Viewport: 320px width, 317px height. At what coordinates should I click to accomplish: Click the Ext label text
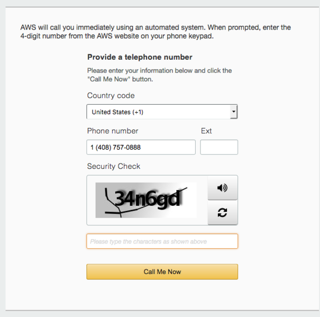(206, 131)
